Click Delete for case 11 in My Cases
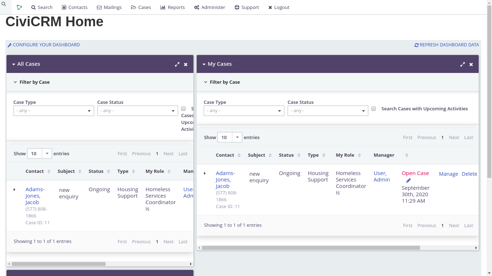This screenshot has width=492, height=276. (469, 174)
